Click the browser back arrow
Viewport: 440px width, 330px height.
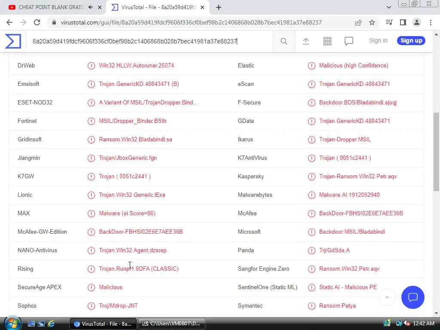tap(9, 22)
